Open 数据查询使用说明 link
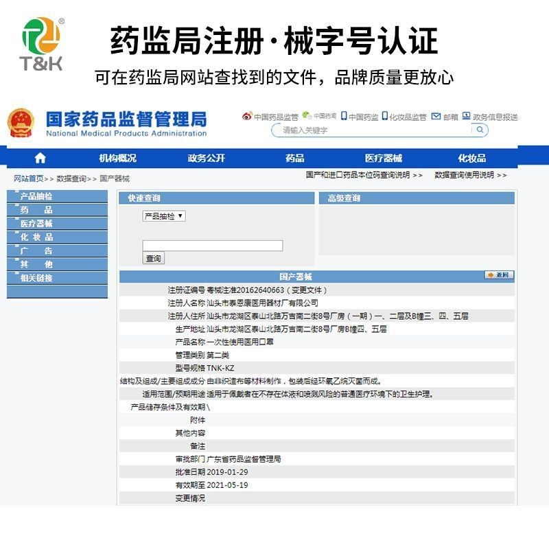 tap(471, 175)
